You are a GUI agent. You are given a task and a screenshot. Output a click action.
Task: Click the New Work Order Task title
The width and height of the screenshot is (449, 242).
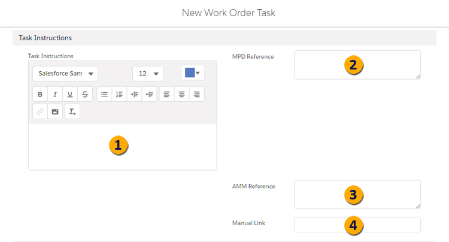pyautogui.click(x=229, y=13)
